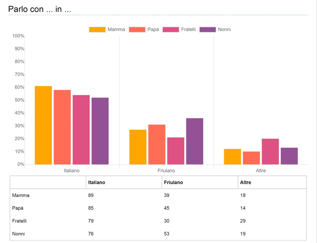Click the table cell showing 53
317x243 pixels.
pos(167,234)
